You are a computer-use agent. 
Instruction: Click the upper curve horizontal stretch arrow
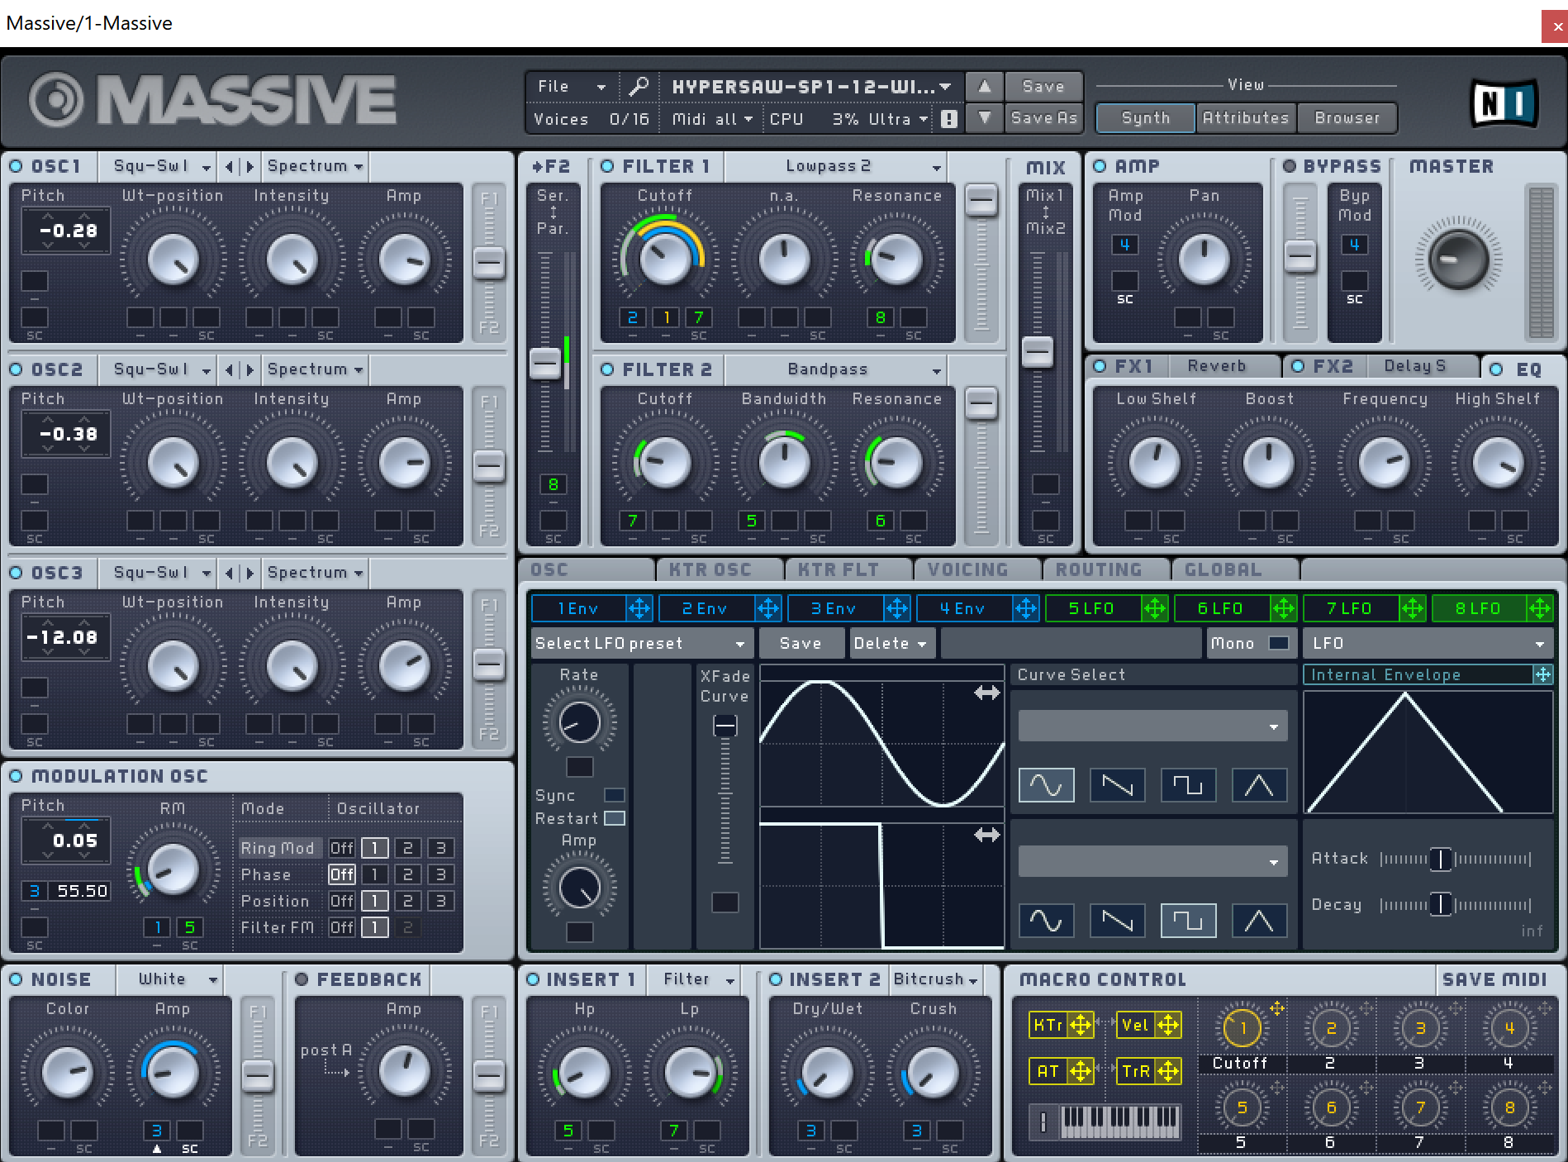click(987, 693)
